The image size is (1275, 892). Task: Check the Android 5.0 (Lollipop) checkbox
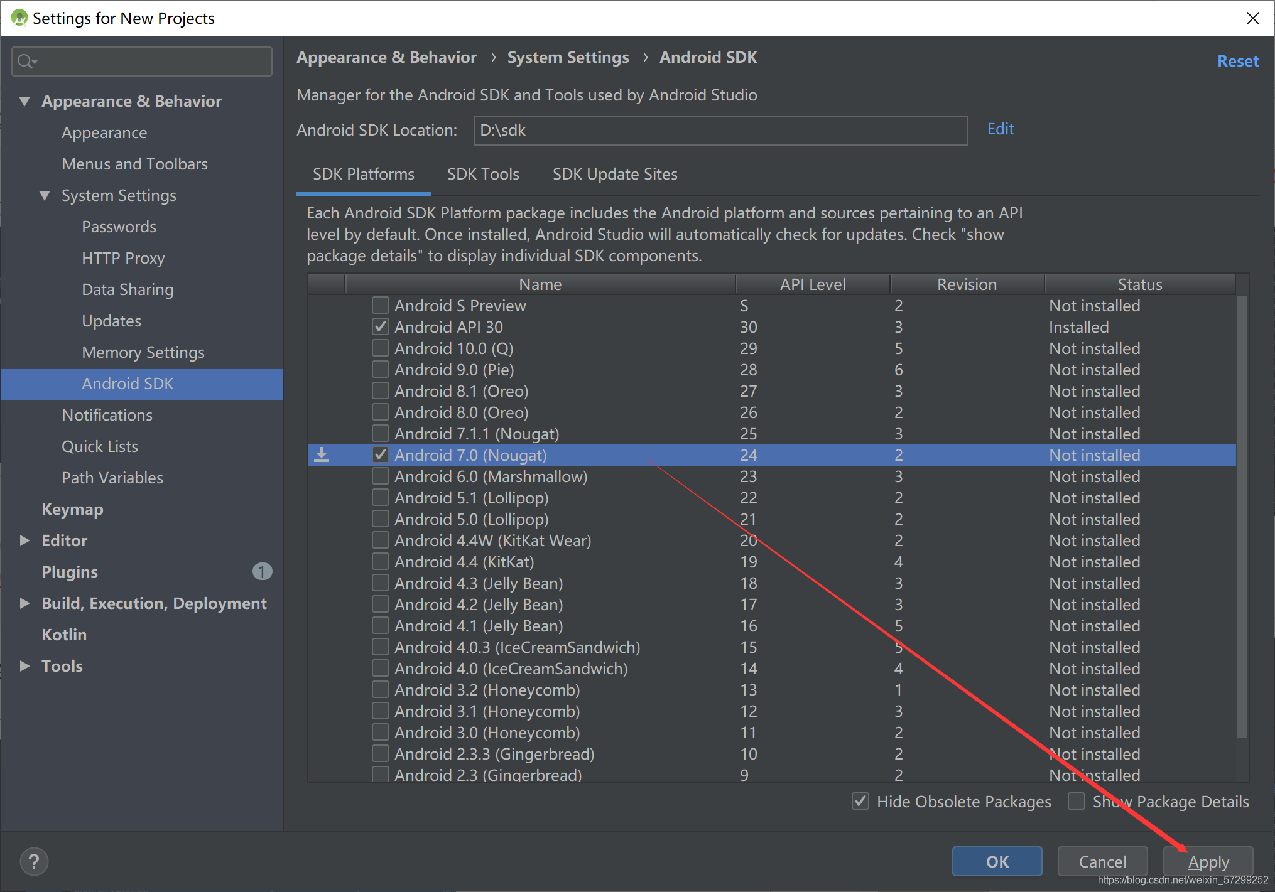(380, 519)
